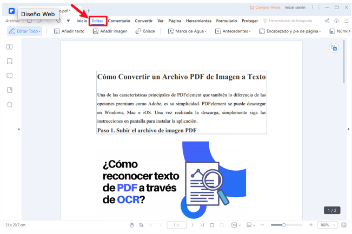Enter full screen mode via status bar icon
352x234 pixels.
[x=344, y=225]
